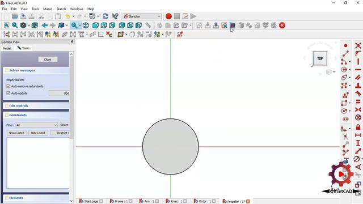Click red X stop operation icon
Image resolution: width=363 pixels, height=204 pixels.
pyautogui.click(x=282, y=25)
